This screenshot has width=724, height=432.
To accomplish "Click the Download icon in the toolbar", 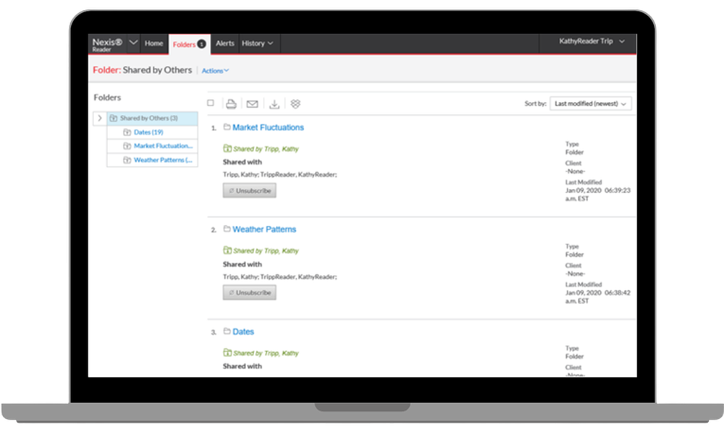I will click(274, 103).
